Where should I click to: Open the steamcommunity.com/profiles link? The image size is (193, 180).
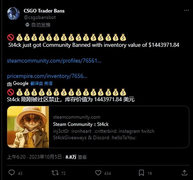coord(54,61)
